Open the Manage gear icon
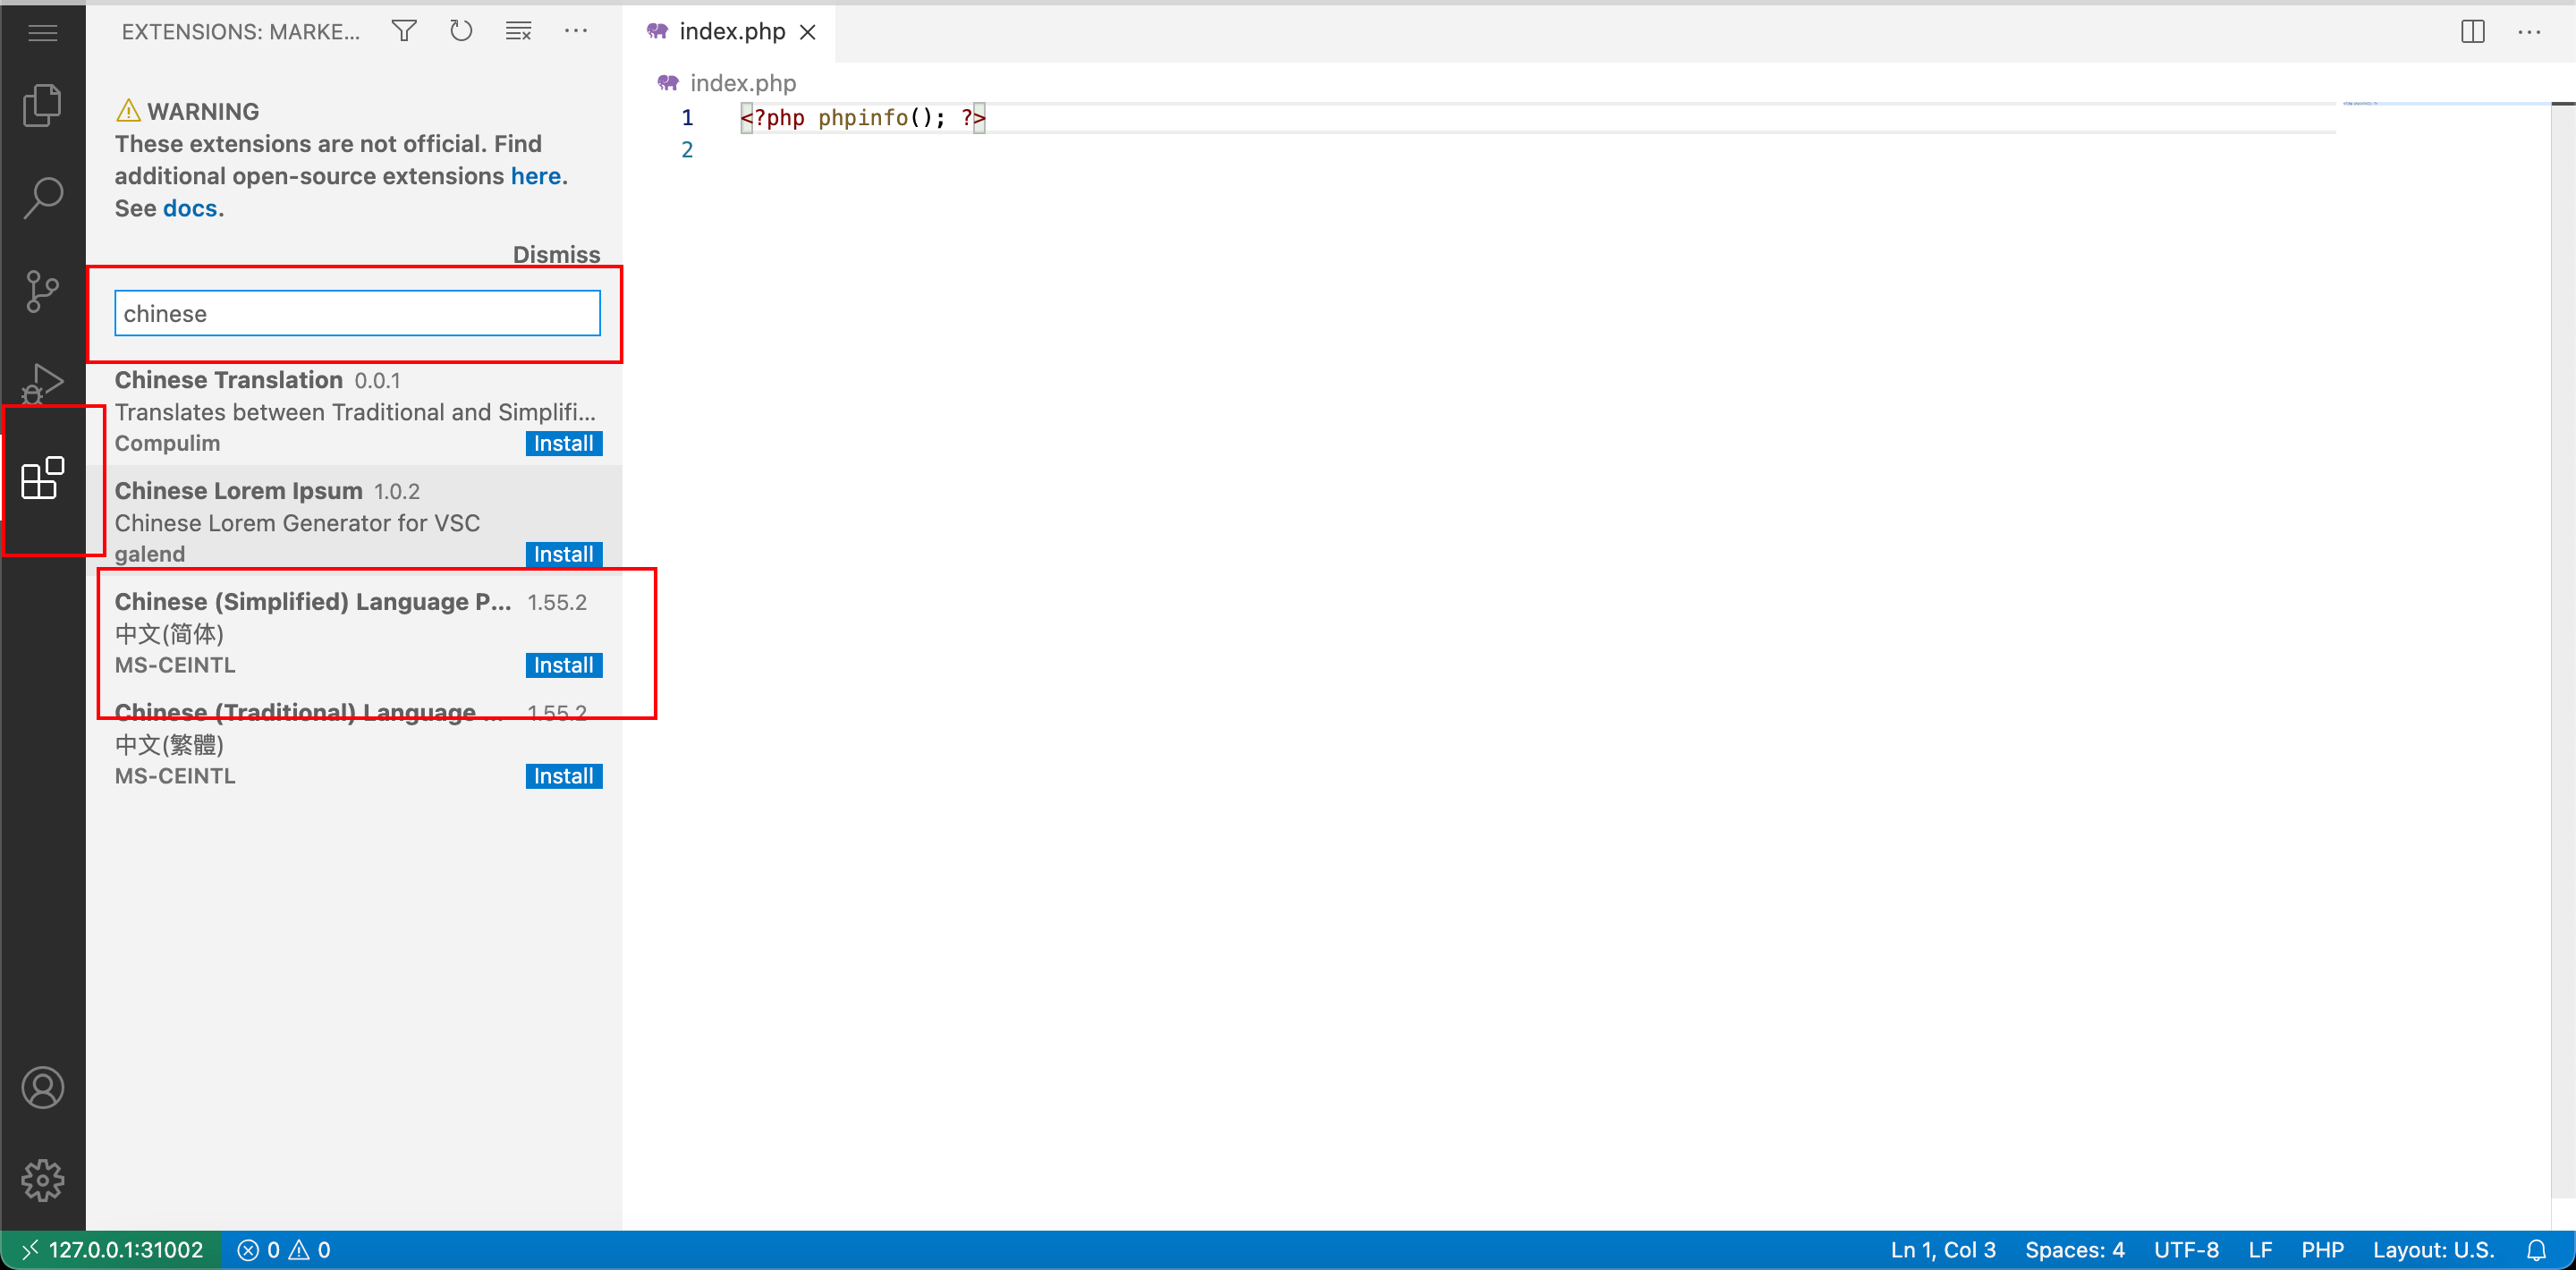 click(42, 1180)
